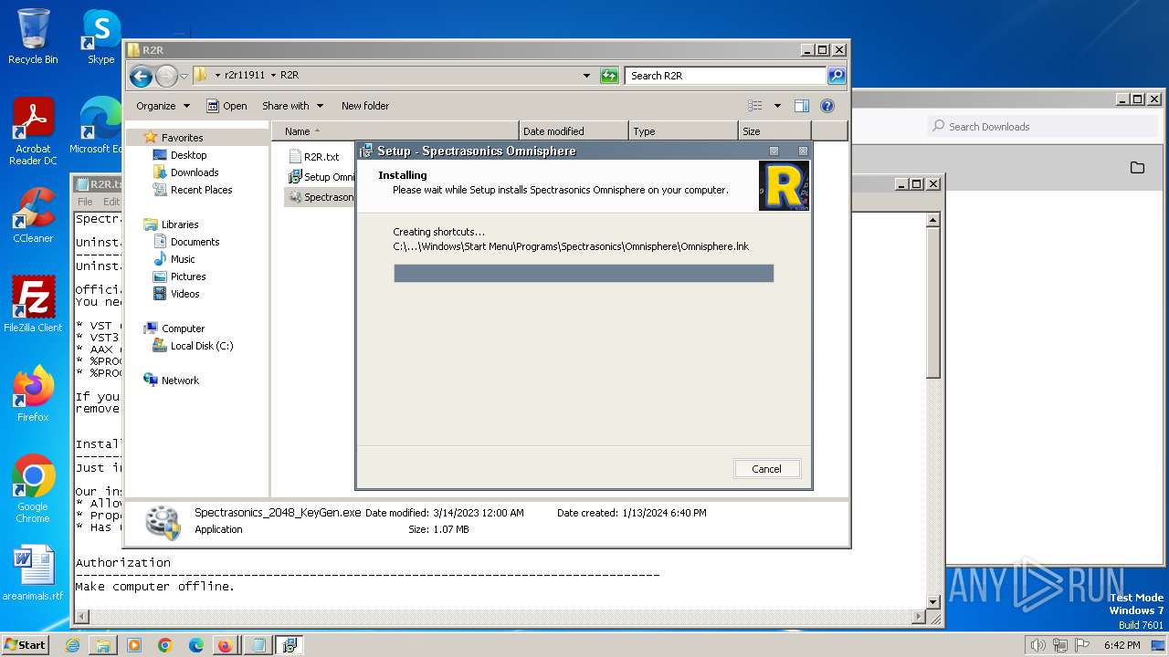Sort files by Name column
This screenshot has width=1169, height=657.
click(395, 131)
